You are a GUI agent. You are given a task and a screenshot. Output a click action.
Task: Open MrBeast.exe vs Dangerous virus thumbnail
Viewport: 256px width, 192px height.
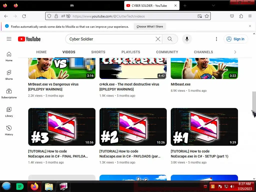pos(62,68)
